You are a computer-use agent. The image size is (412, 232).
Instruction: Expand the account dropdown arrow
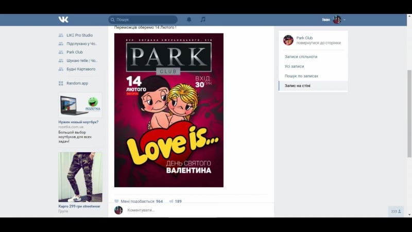(x=344, y=20)
